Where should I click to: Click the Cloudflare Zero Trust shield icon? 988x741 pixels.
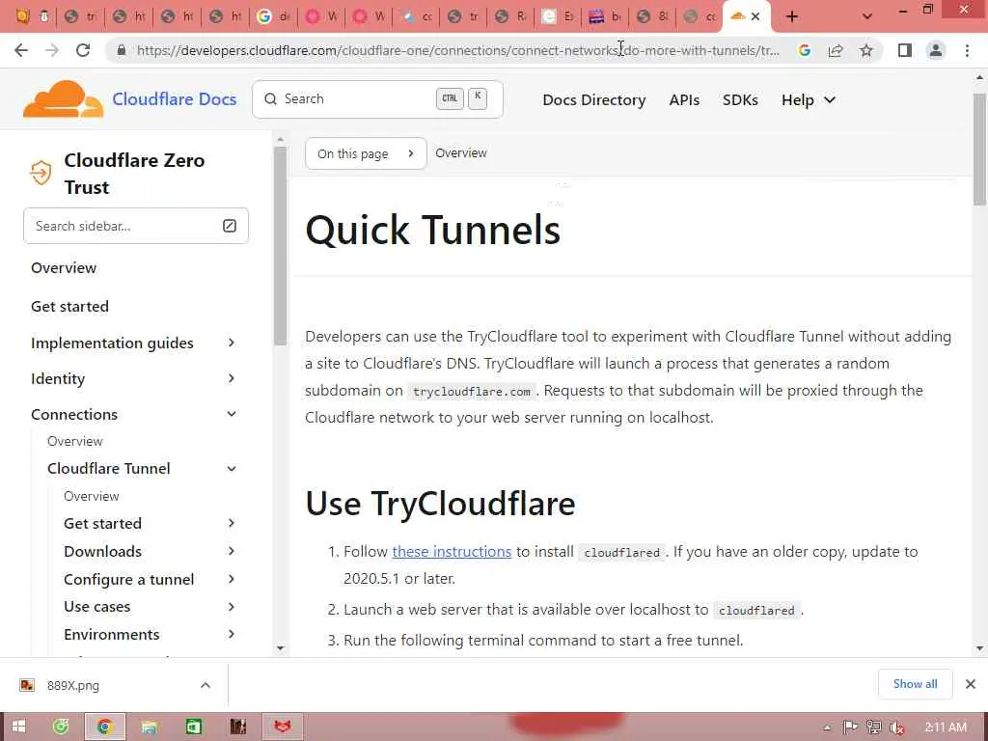(x=41, y=173)
